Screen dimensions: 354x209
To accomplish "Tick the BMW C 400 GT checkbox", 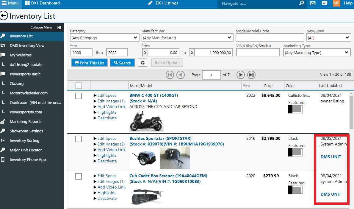I will click(x=79, y=96).
